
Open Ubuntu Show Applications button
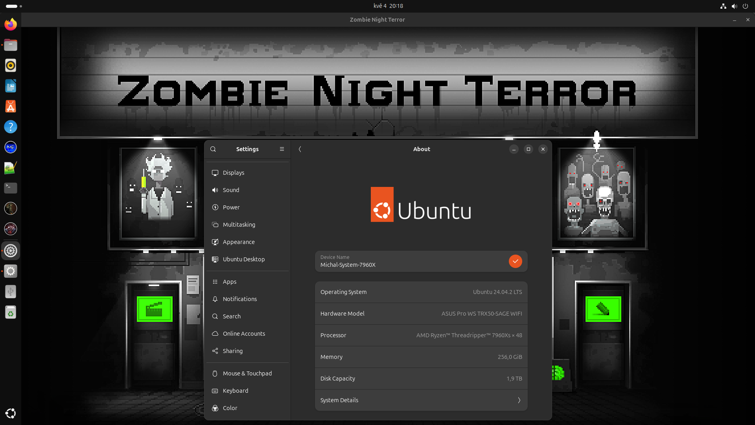tap(11, 413)
